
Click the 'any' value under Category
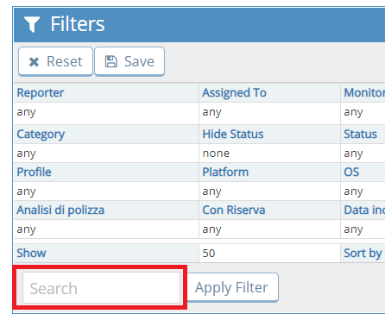(26, 154)
